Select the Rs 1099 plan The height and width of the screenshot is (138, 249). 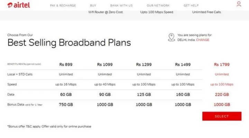coord(105,65)
